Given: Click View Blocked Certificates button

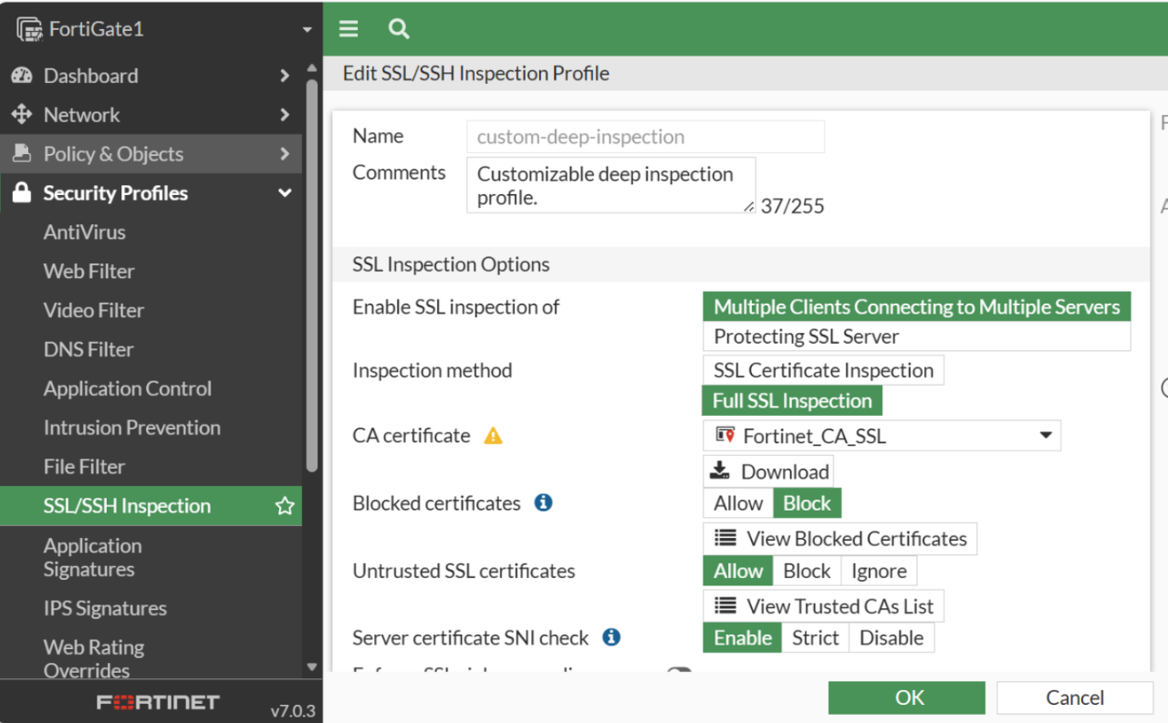Looking at the screenshot, I should pyautogui.click(x=839, y=538).
